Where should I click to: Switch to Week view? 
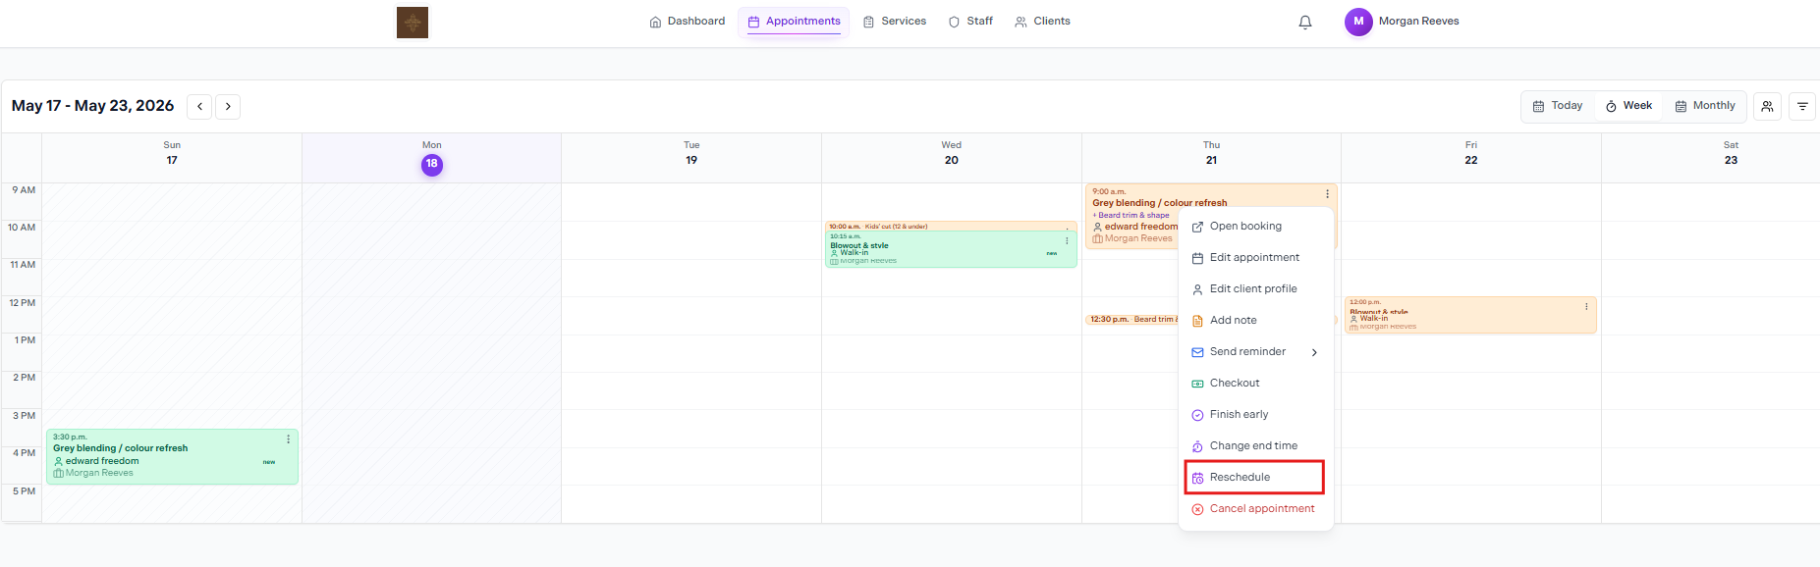click(1628, 106)
